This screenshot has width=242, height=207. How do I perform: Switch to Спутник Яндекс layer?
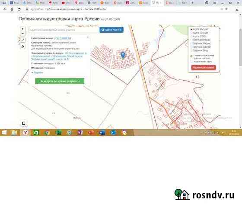click(x=202, y=43)
